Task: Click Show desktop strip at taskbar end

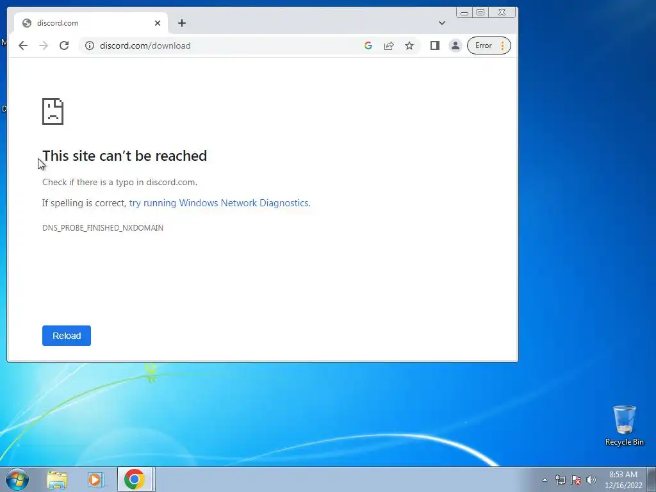Action: [x=652, y=479]
